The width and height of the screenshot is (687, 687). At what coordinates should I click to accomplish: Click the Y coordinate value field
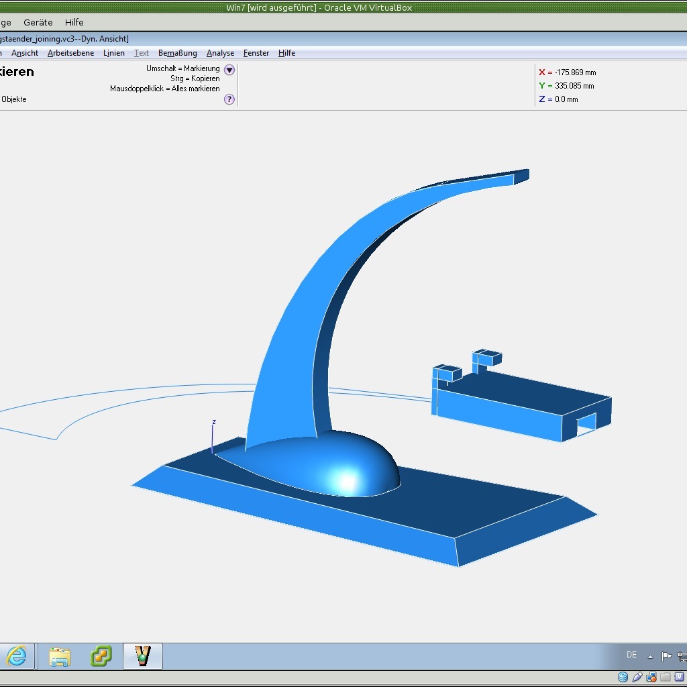[x=574, y=86]
